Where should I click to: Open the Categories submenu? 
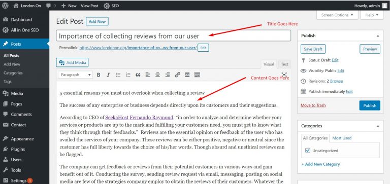tap(13, 73)
